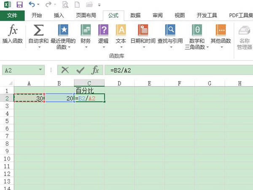253x190 pixels.
Task: Select column C header
Action: tap(89, 83)
